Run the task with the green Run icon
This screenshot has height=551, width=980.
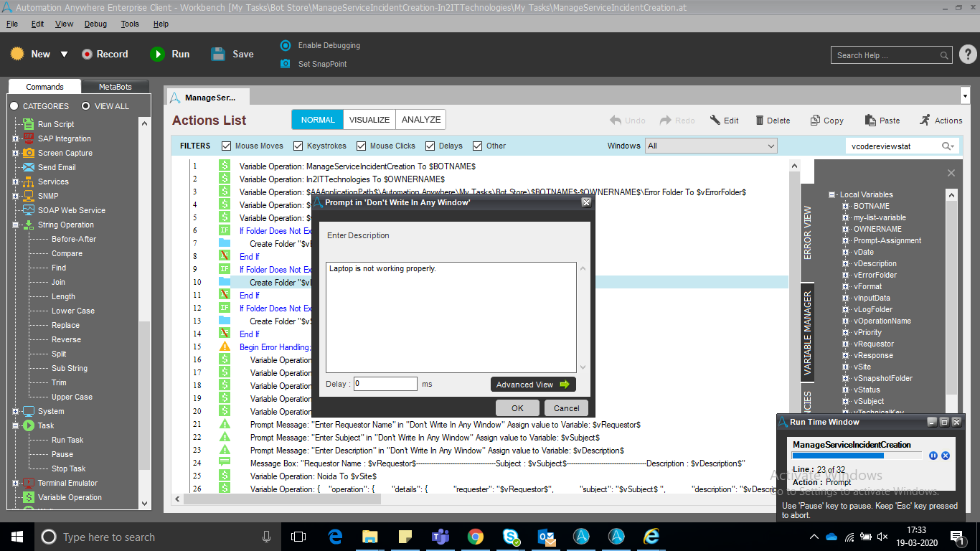click(157, 54)
